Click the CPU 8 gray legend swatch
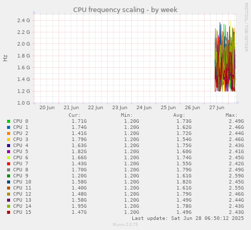 (9, 170)
